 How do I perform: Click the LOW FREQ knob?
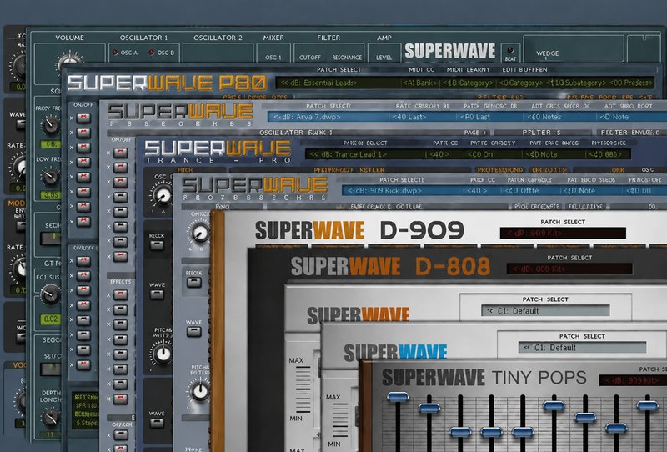pyautogui.click(x=50, y=176)
